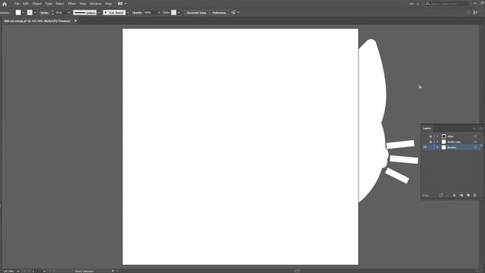Click the strokes copy layer thumbnail
The image size is (485, 273).
click(x=443, y=142)
